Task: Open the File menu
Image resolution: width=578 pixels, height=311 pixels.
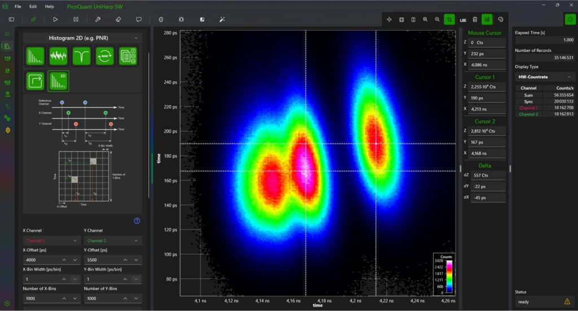Action: (18, 6)
